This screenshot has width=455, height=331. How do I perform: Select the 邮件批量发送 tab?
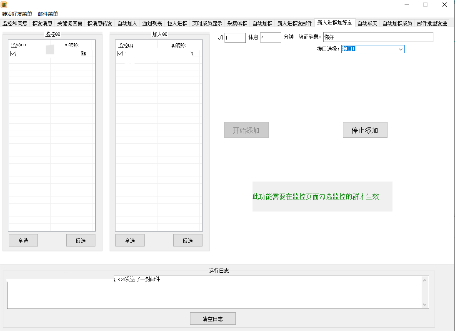(432, 23)
